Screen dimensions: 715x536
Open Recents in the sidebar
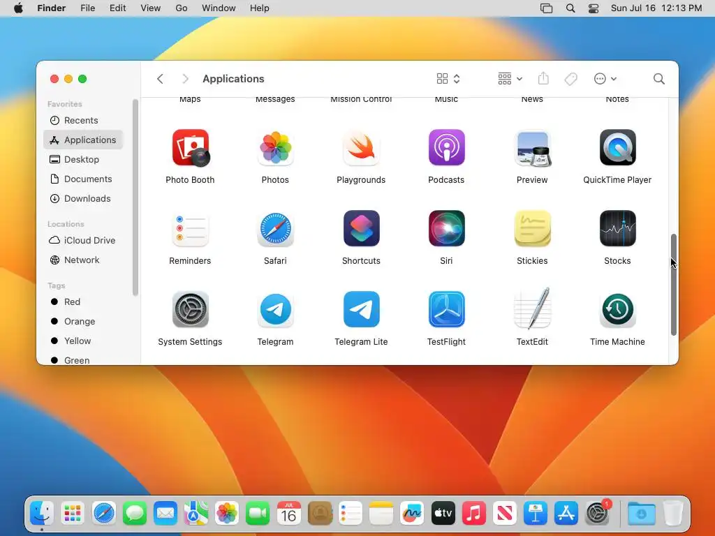click(x=84, y=120)
